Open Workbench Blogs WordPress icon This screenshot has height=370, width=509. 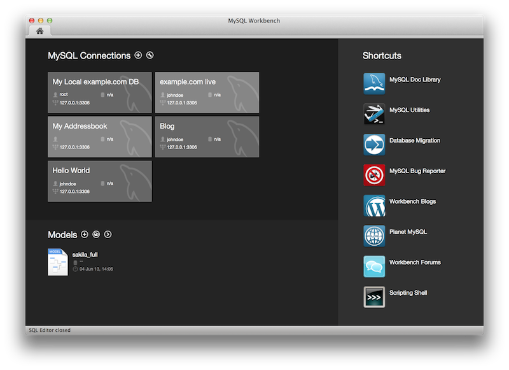(x=374, y=206)
